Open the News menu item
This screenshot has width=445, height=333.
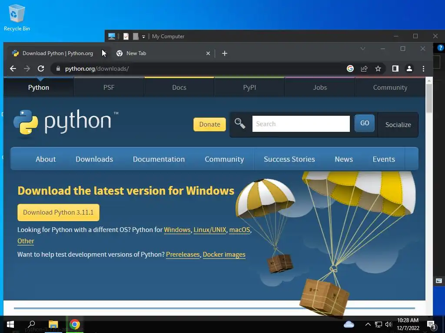pyautogui.click(x=344, y=159)
